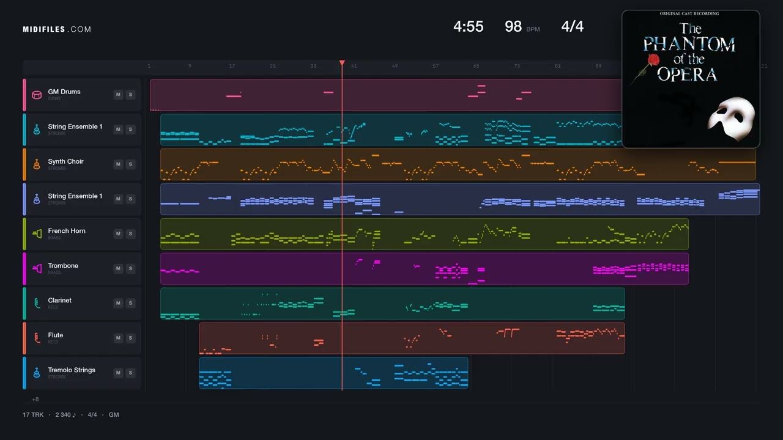Viewport: 783px width, 440px height.
Task: Solo the Trombone track
Action: pyautogui.click(x=130, y=268)
